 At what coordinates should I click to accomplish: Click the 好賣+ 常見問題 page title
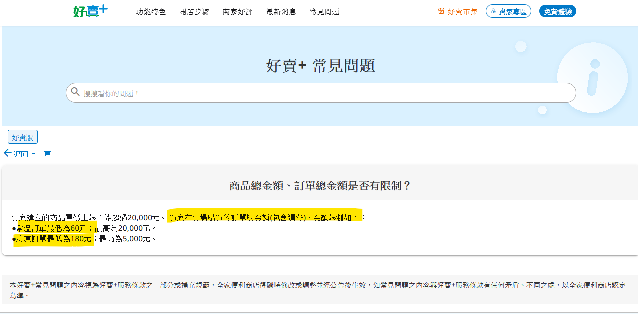(320, 66)
